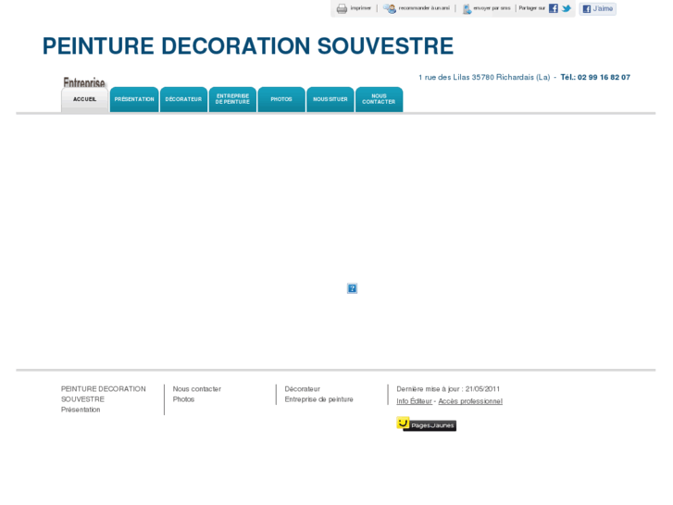Click Dernière mise à jour date text
This screenshot has height=505, width=673.
(448, 389)
